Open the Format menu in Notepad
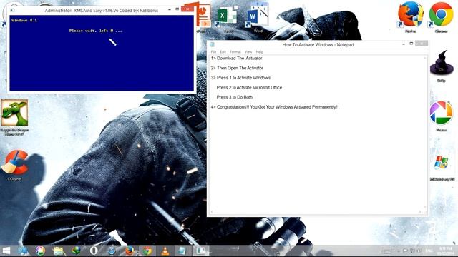This screenshot has width=458, height=257. click(x=235, y=52)
